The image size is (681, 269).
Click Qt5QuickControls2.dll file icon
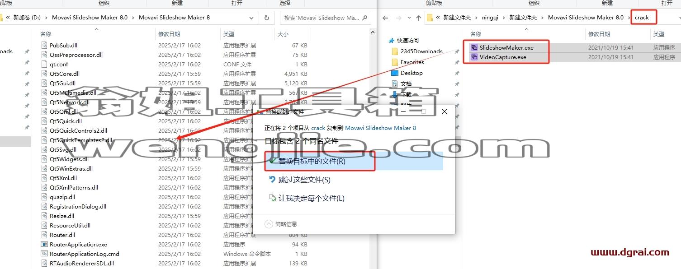(x=44, y=130)
